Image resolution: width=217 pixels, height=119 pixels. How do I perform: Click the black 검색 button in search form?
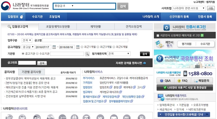click(x=145, y=54)
